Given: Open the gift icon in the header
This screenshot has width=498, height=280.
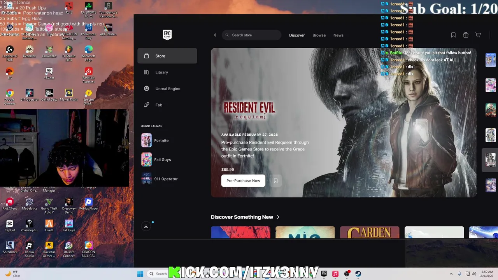Looking at the screenshot, I should pyautogui.click(x=466, y=35).
